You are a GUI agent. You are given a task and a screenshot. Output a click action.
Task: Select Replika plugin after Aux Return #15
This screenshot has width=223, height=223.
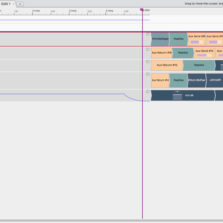coord(199,65)
